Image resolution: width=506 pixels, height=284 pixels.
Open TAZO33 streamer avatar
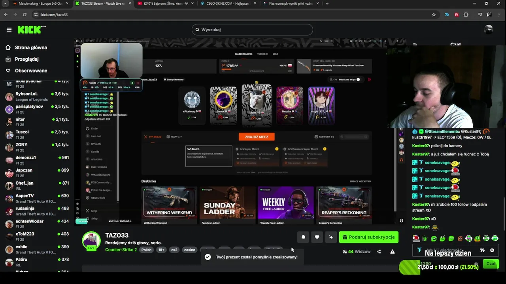pyautogui.click(x=91, y=240)
